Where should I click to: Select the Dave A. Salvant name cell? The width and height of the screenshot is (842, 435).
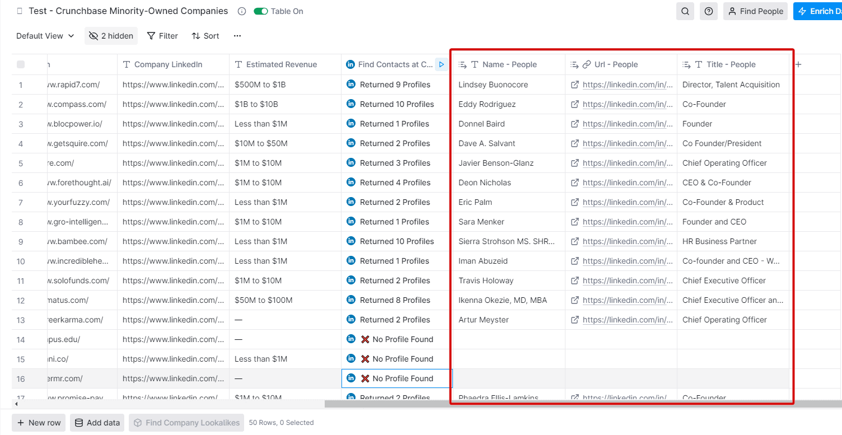point(509,143)
